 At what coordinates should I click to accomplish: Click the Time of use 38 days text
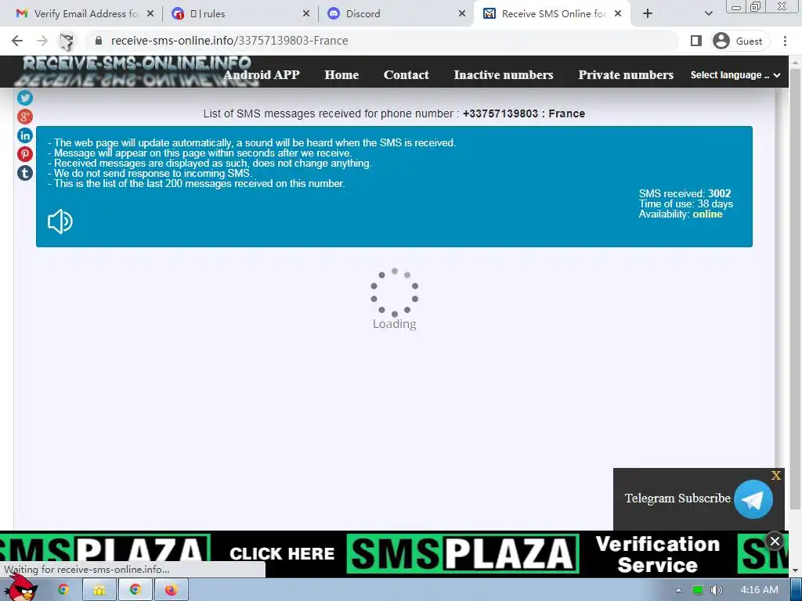tap(685, 203)
